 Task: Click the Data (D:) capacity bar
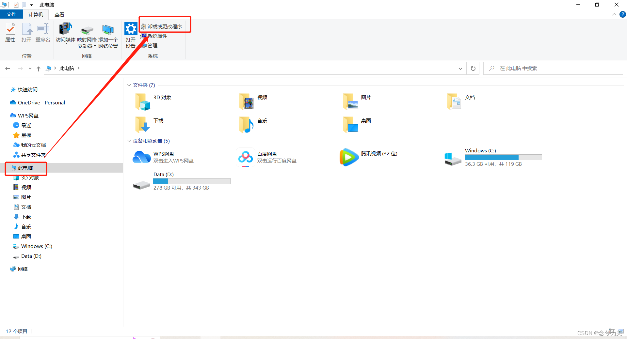[192, 181]
